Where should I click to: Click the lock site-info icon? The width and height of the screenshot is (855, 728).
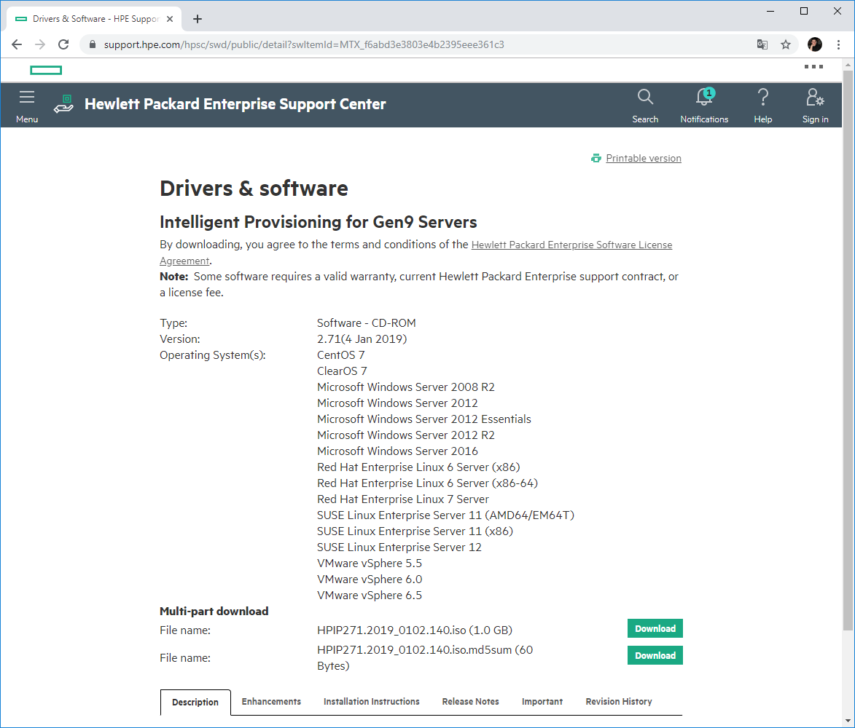[93, 44]
